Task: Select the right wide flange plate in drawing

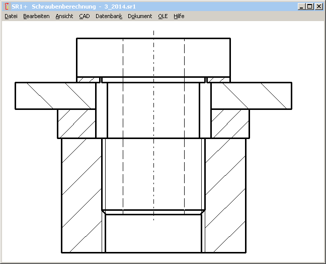Action: coord(252,95)
